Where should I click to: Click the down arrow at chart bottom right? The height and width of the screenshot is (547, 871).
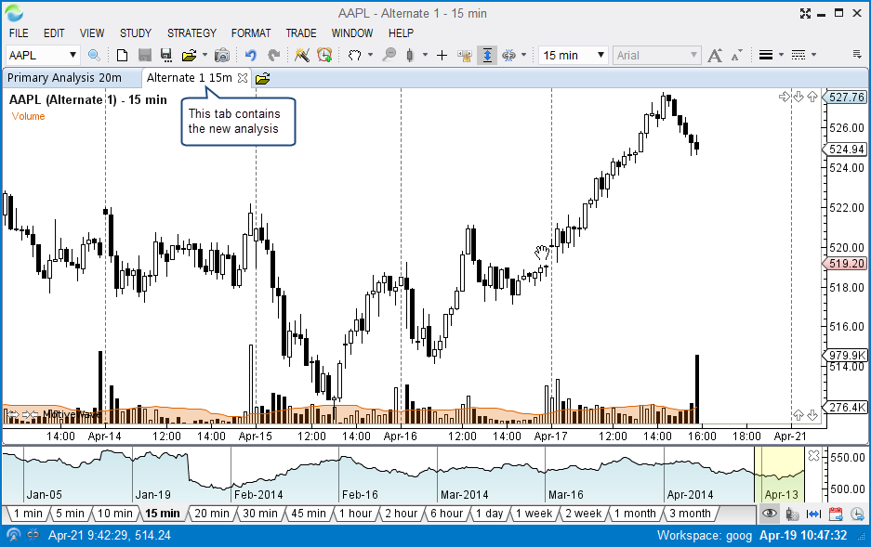[x=812, y=415]
